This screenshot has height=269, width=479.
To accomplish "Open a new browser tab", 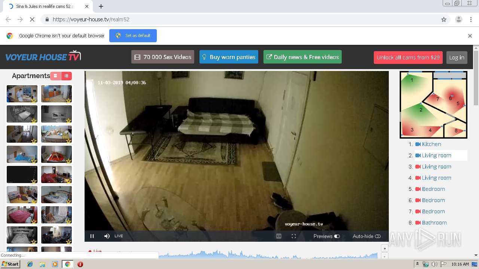I will pos(101,6).
